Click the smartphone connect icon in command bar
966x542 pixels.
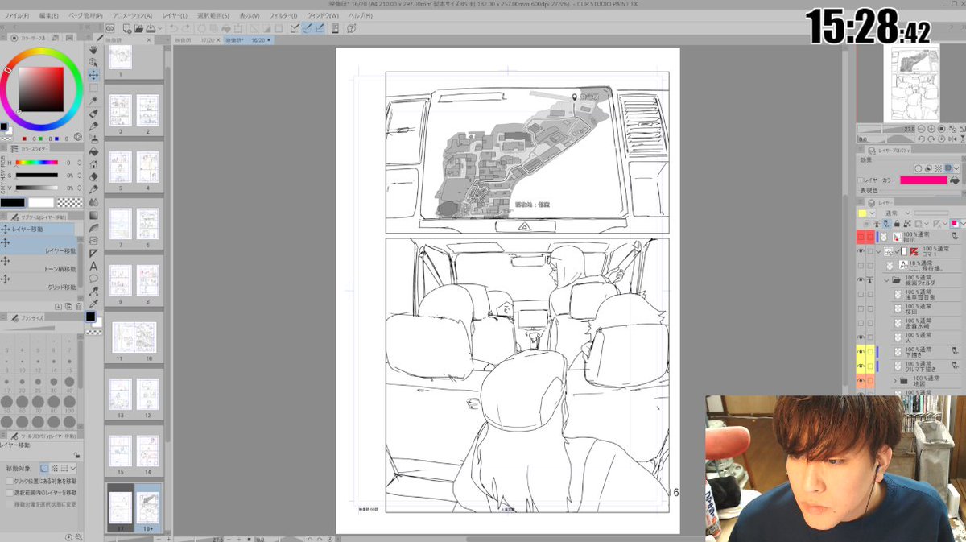tap(334, 28)
